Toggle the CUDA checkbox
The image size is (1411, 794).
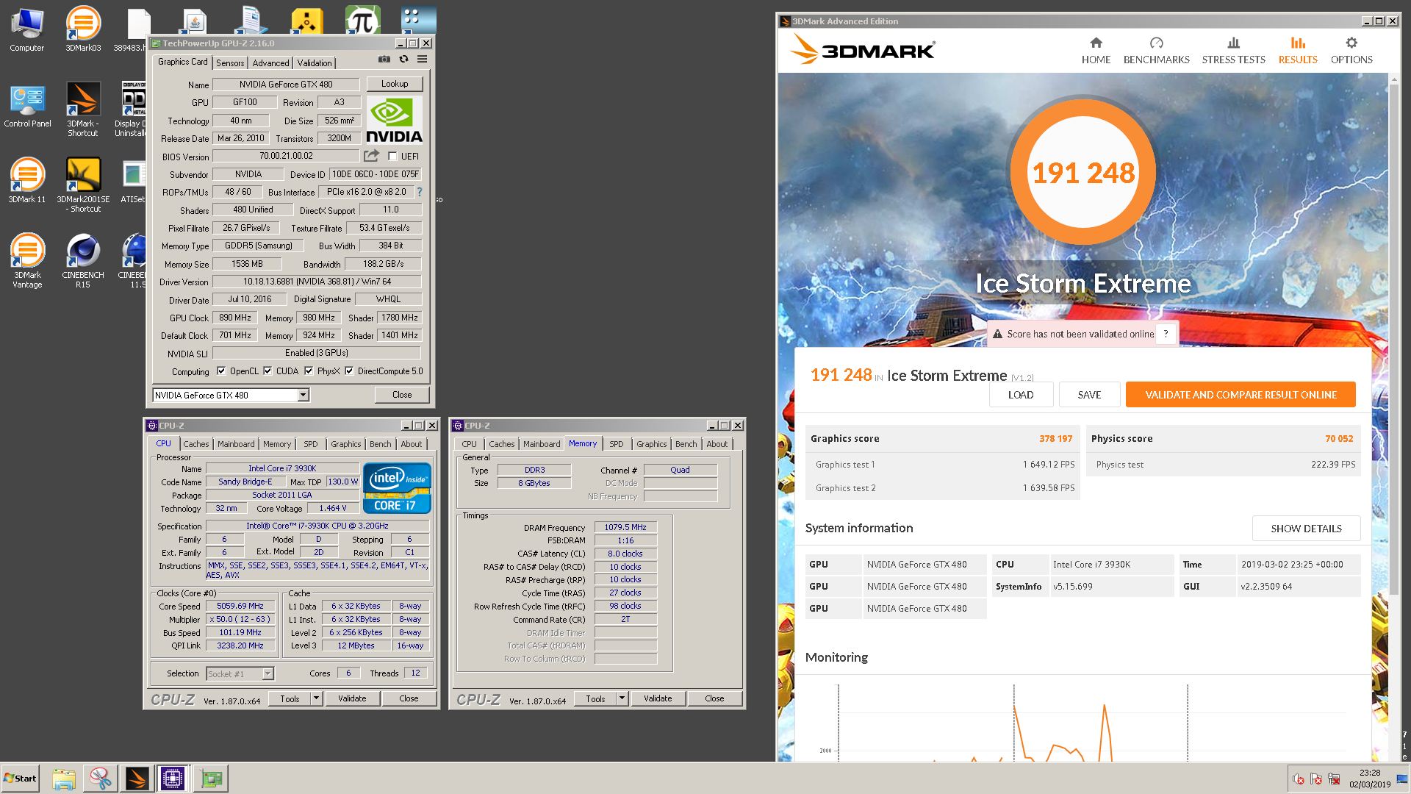click(268, 371)
